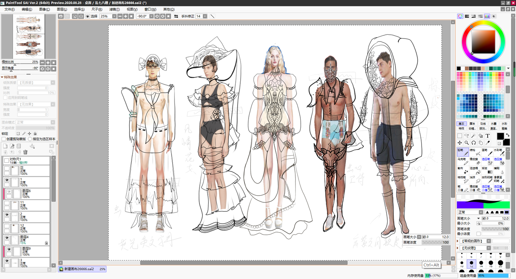516x279 pixels.
Task: Toggle 最小浓度 checkbox
Action: click(479, 234)
